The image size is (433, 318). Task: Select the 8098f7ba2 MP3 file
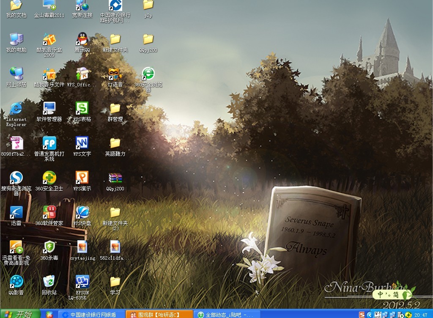pos(16,146)
